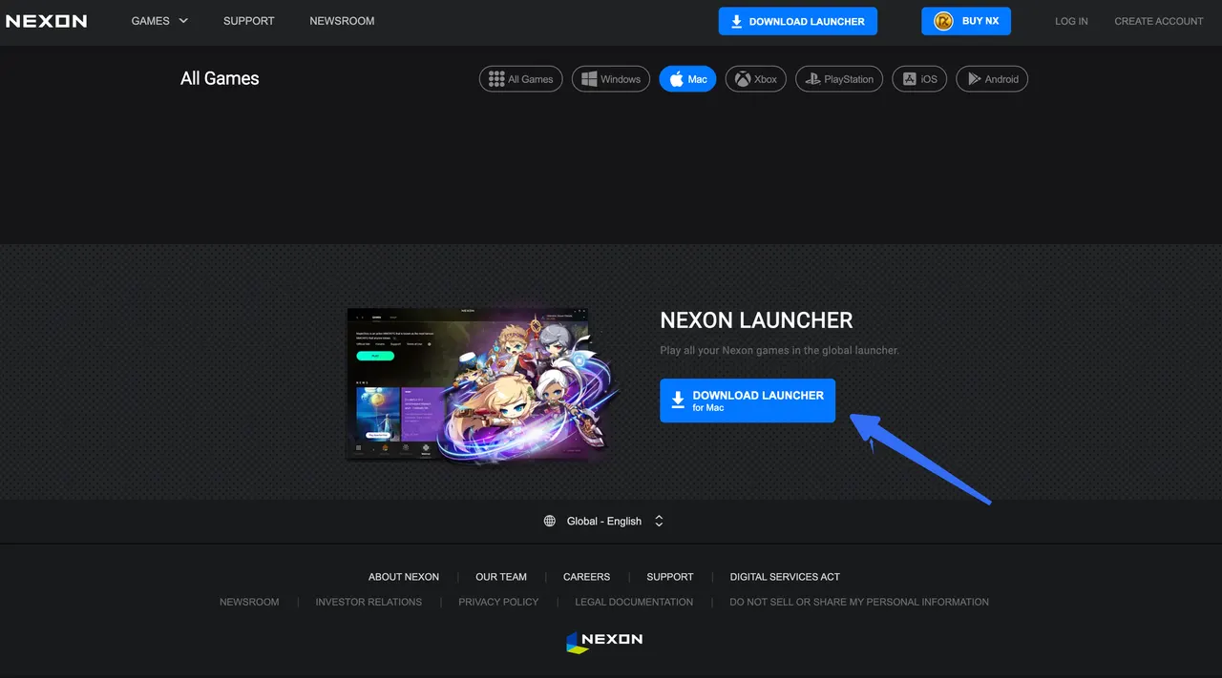Image resolution: width=1222 pixels, height=678 pixels.
Task: Click the globe icon beside language
Action: [x=550, y=522]
